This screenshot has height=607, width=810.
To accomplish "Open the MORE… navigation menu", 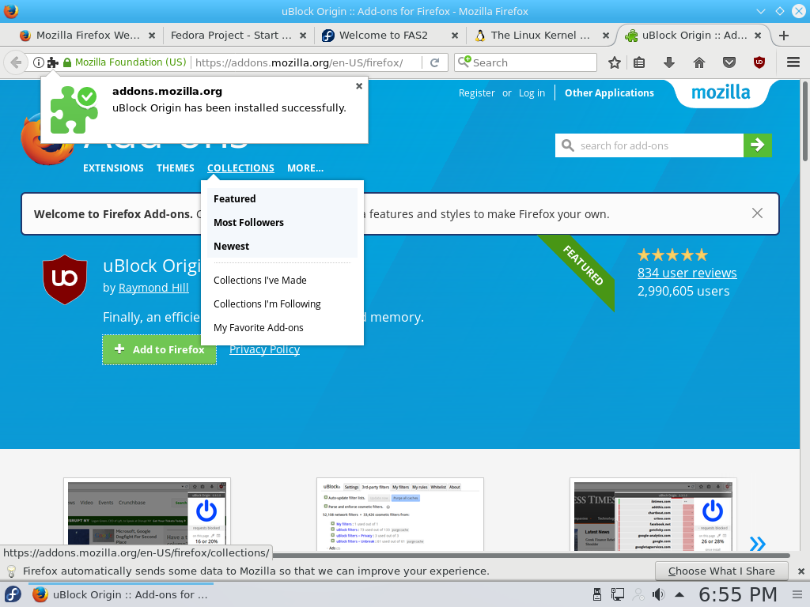I will pyautogui.click(x=305, y=168).
